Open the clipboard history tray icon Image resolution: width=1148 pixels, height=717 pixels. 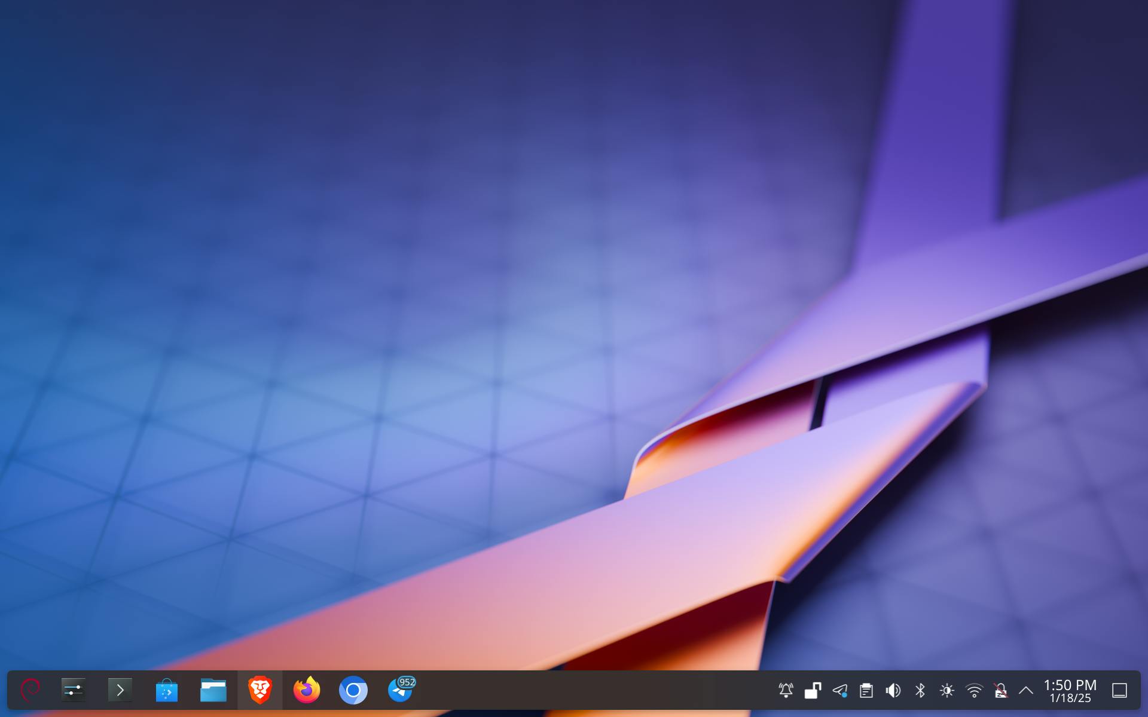point(866,691)
